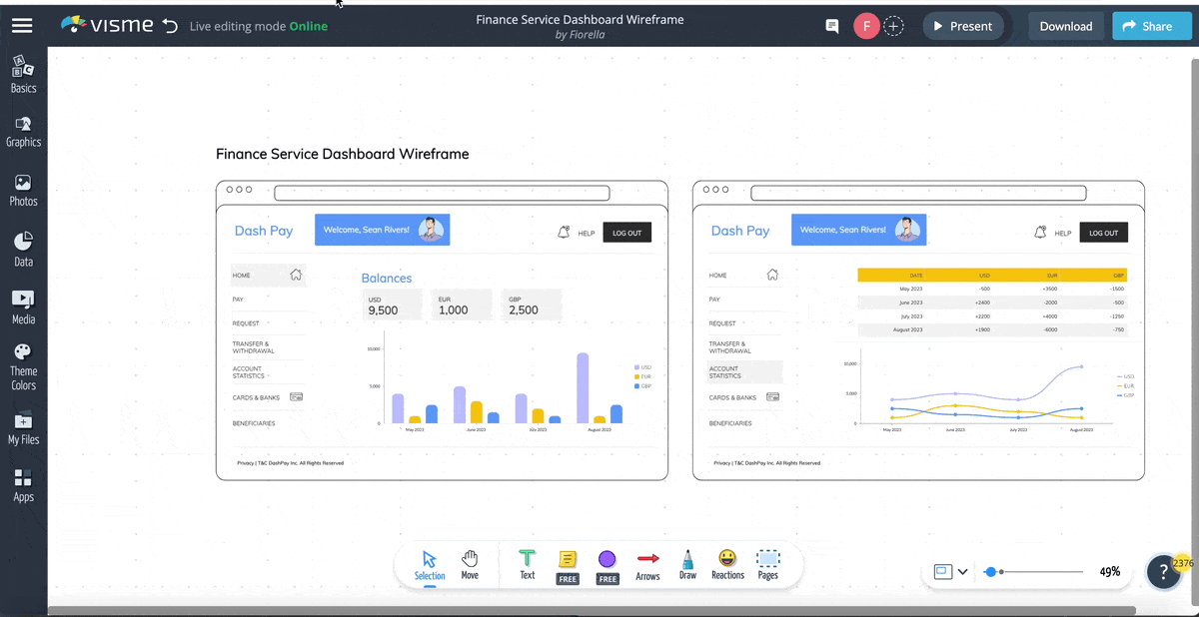
Task: Activate the Draw pencil tool
Action: 687,564
